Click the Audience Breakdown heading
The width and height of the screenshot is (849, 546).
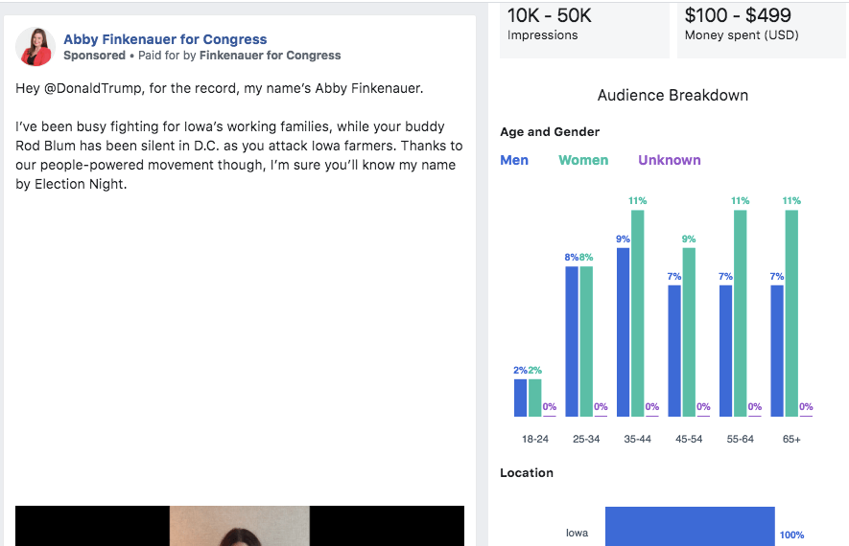pyautogui.click(x=672, y=96)
